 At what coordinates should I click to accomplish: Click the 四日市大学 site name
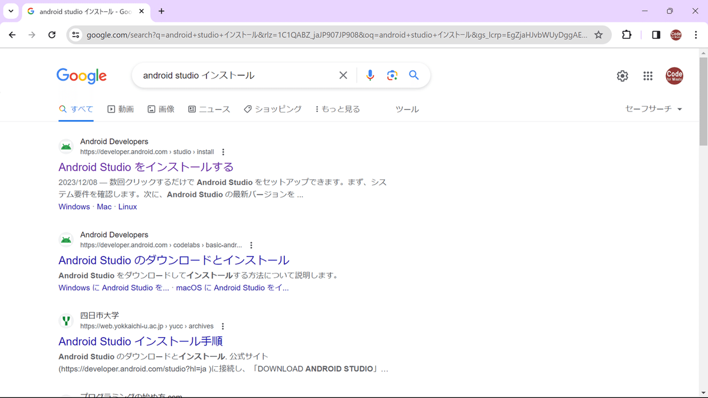tap(100, 315)
